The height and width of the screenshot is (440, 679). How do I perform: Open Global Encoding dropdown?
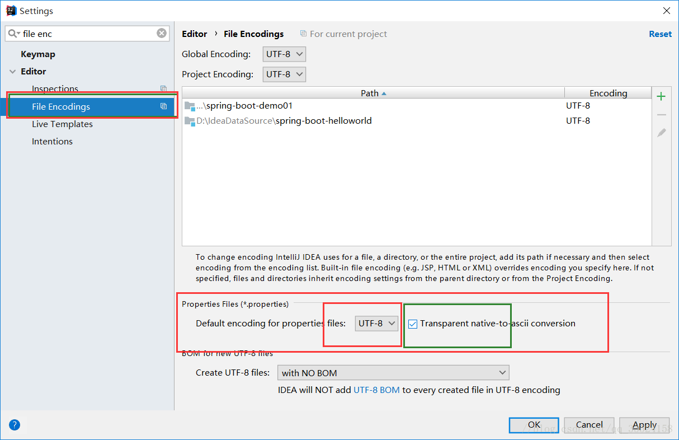pos(284,54)
